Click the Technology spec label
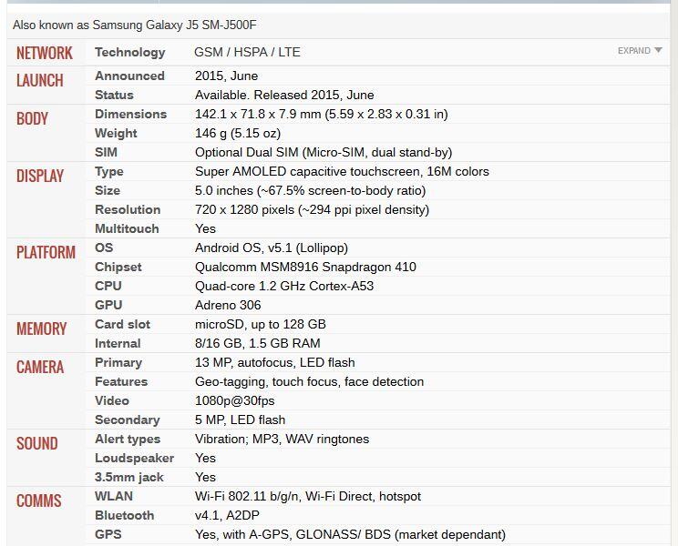 click(130, 52)
